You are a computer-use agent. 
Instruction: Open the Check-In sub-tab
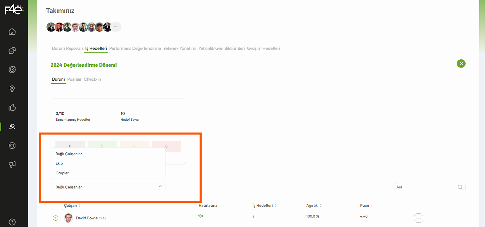[x=92, y=79]
